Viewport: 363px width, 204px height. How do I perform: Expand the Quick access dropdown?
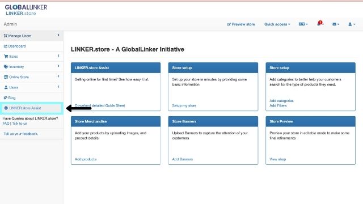(x=277, y=24)
